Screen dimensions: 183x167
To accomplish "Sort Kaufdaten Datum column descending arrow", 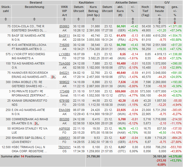I will click(79, 20).
